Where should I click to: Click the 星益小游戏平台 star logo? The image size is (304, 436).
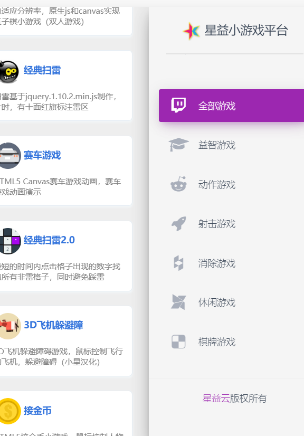tap(192, 31)
